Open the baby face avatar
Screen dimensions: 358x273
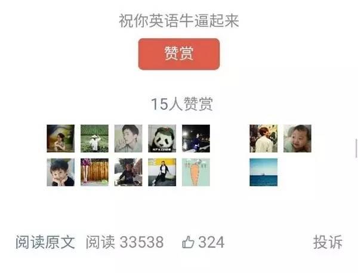coord(297,138)
